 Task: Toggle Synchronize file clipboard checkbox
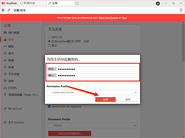point(49,107)
